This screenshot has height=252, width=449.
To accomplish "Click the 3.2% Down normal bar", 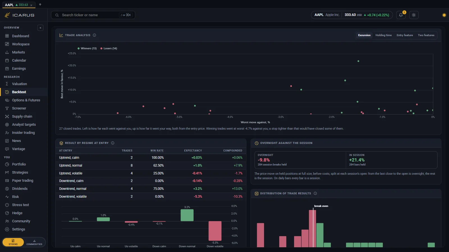I will click(187, 215).
